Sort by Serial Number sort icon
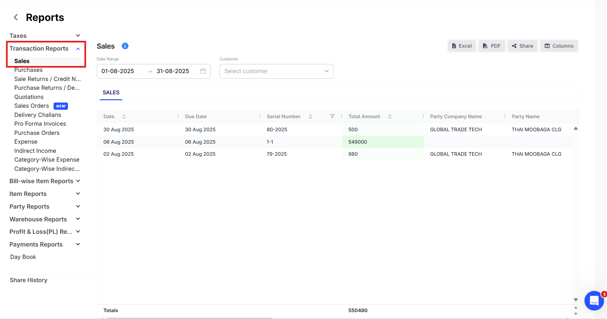The width and height of the screenshot is (607, 319). 310,117
